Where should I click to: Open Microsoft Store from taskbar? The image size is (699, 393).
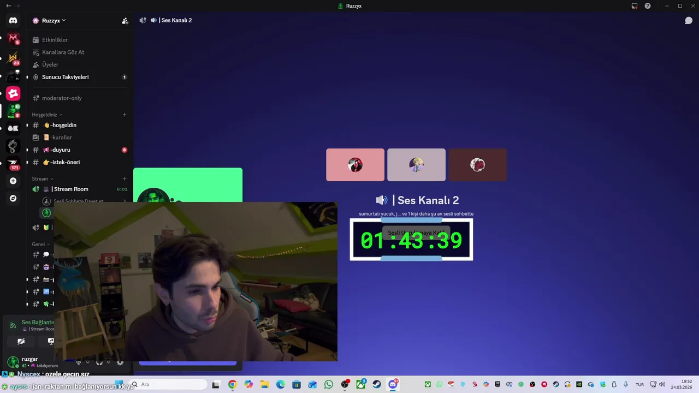[x=297, y=385]
